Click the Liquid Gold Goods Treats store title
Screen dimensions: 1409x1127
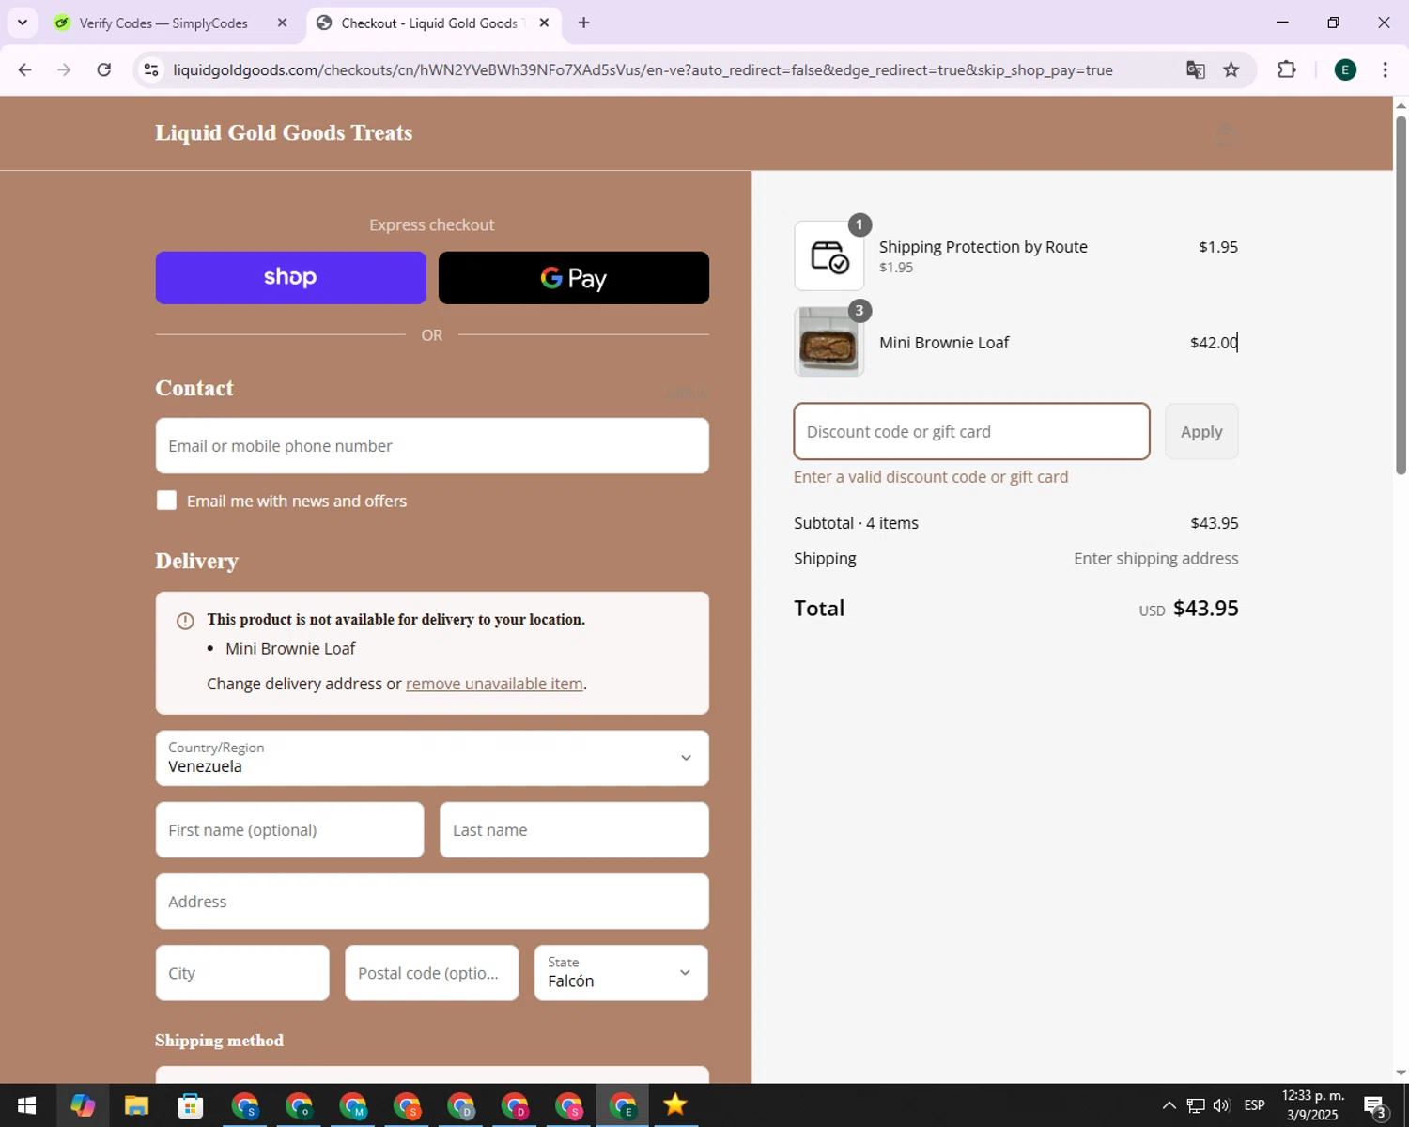[284, 132]
